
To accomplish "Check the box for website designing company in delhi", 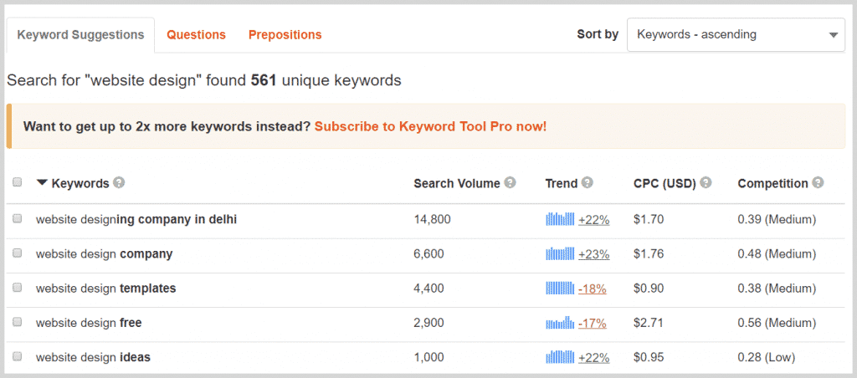I will 18,219.
